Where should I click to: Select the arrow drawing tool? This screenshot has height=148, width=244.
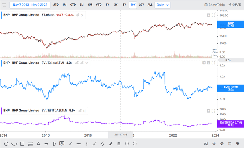tap(47, 144)
